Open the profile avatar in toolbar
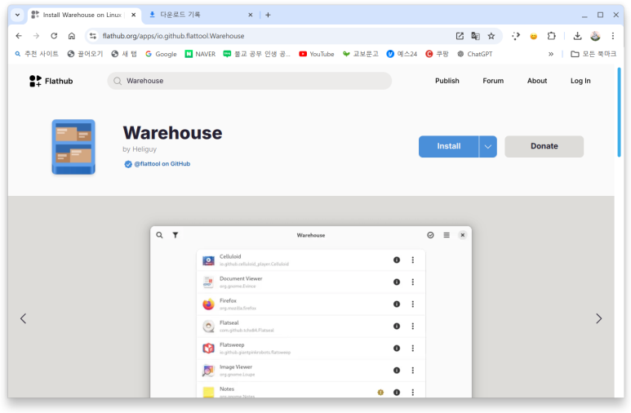The image size is (631, 413). pyautogui.click(x=595, y=36)
